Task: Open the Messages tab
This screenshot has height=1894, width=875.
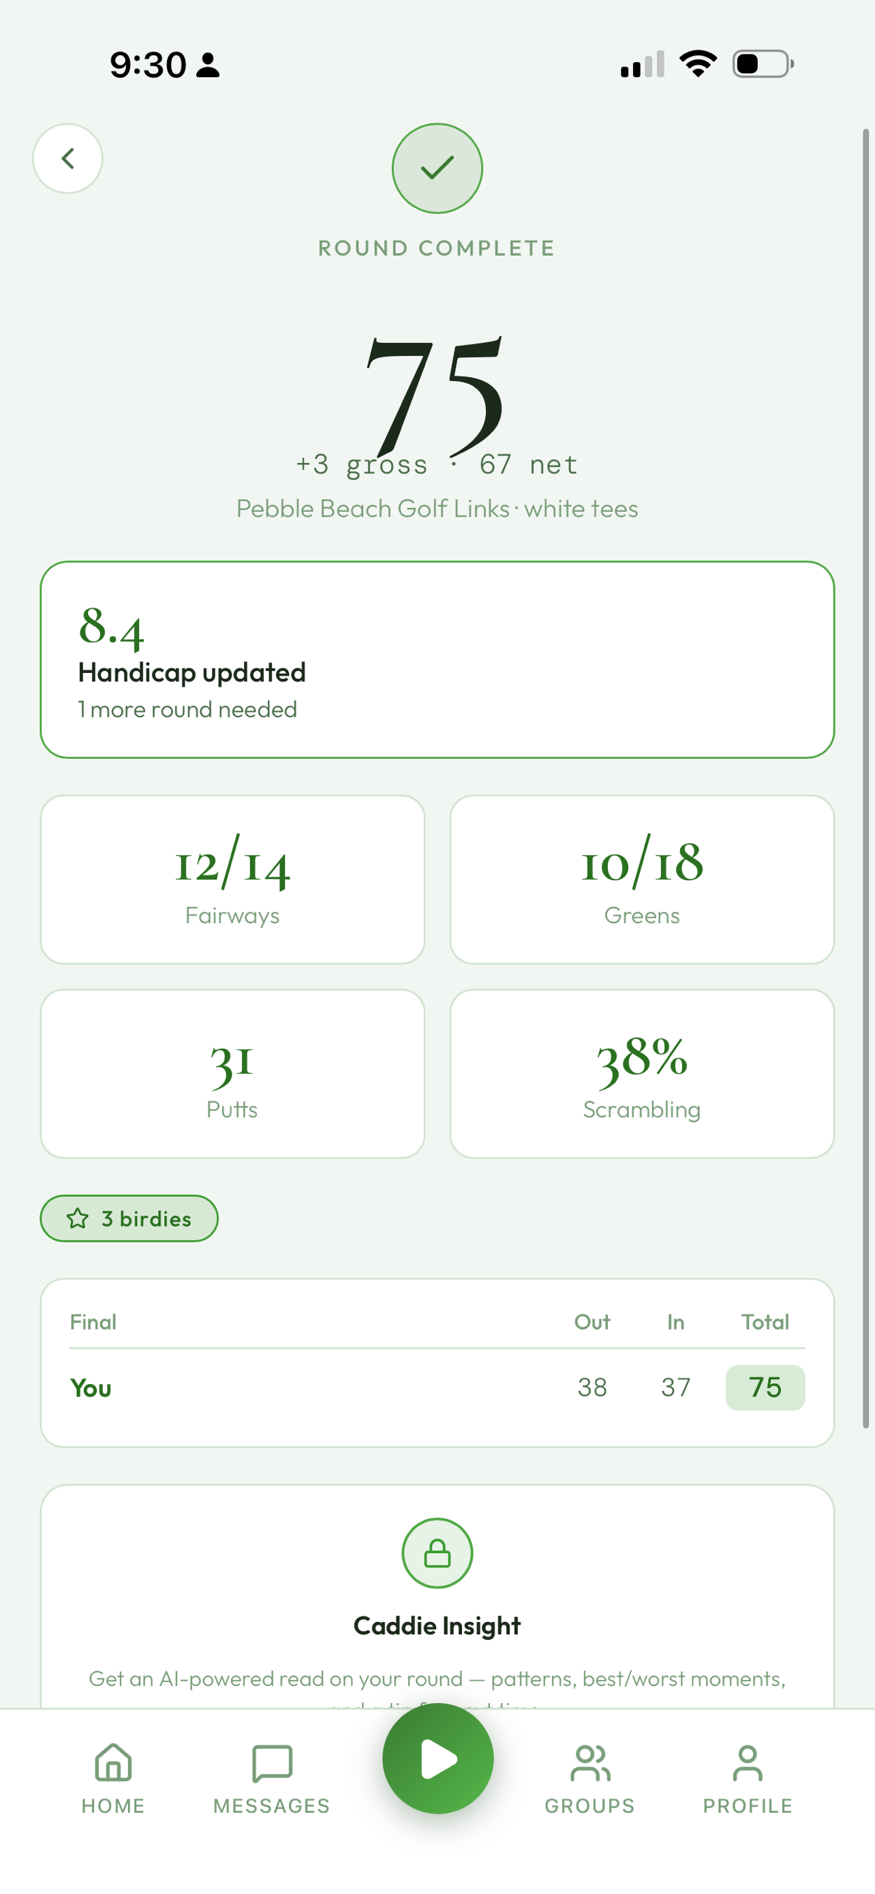Action: click(272, 1778)
